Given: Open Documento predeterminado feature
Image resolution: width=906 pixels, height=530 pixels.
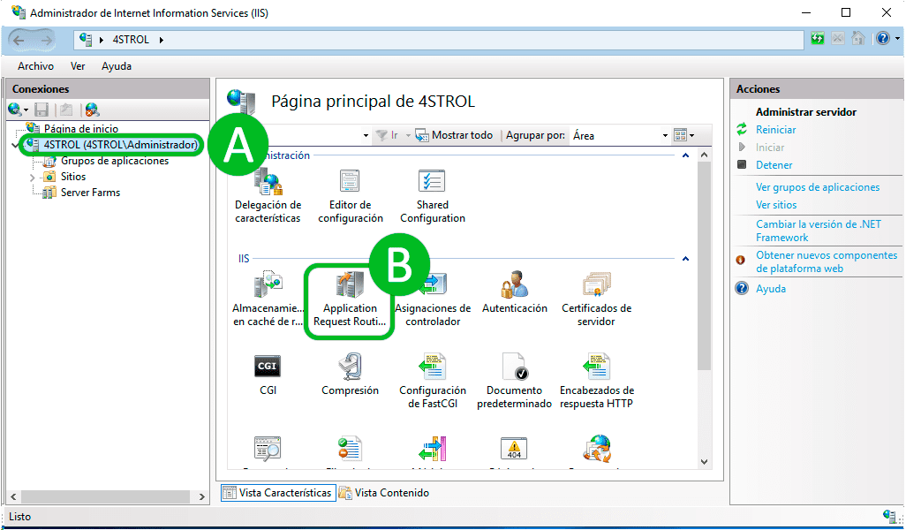Looking at the screenshot, I should (514, 382).
